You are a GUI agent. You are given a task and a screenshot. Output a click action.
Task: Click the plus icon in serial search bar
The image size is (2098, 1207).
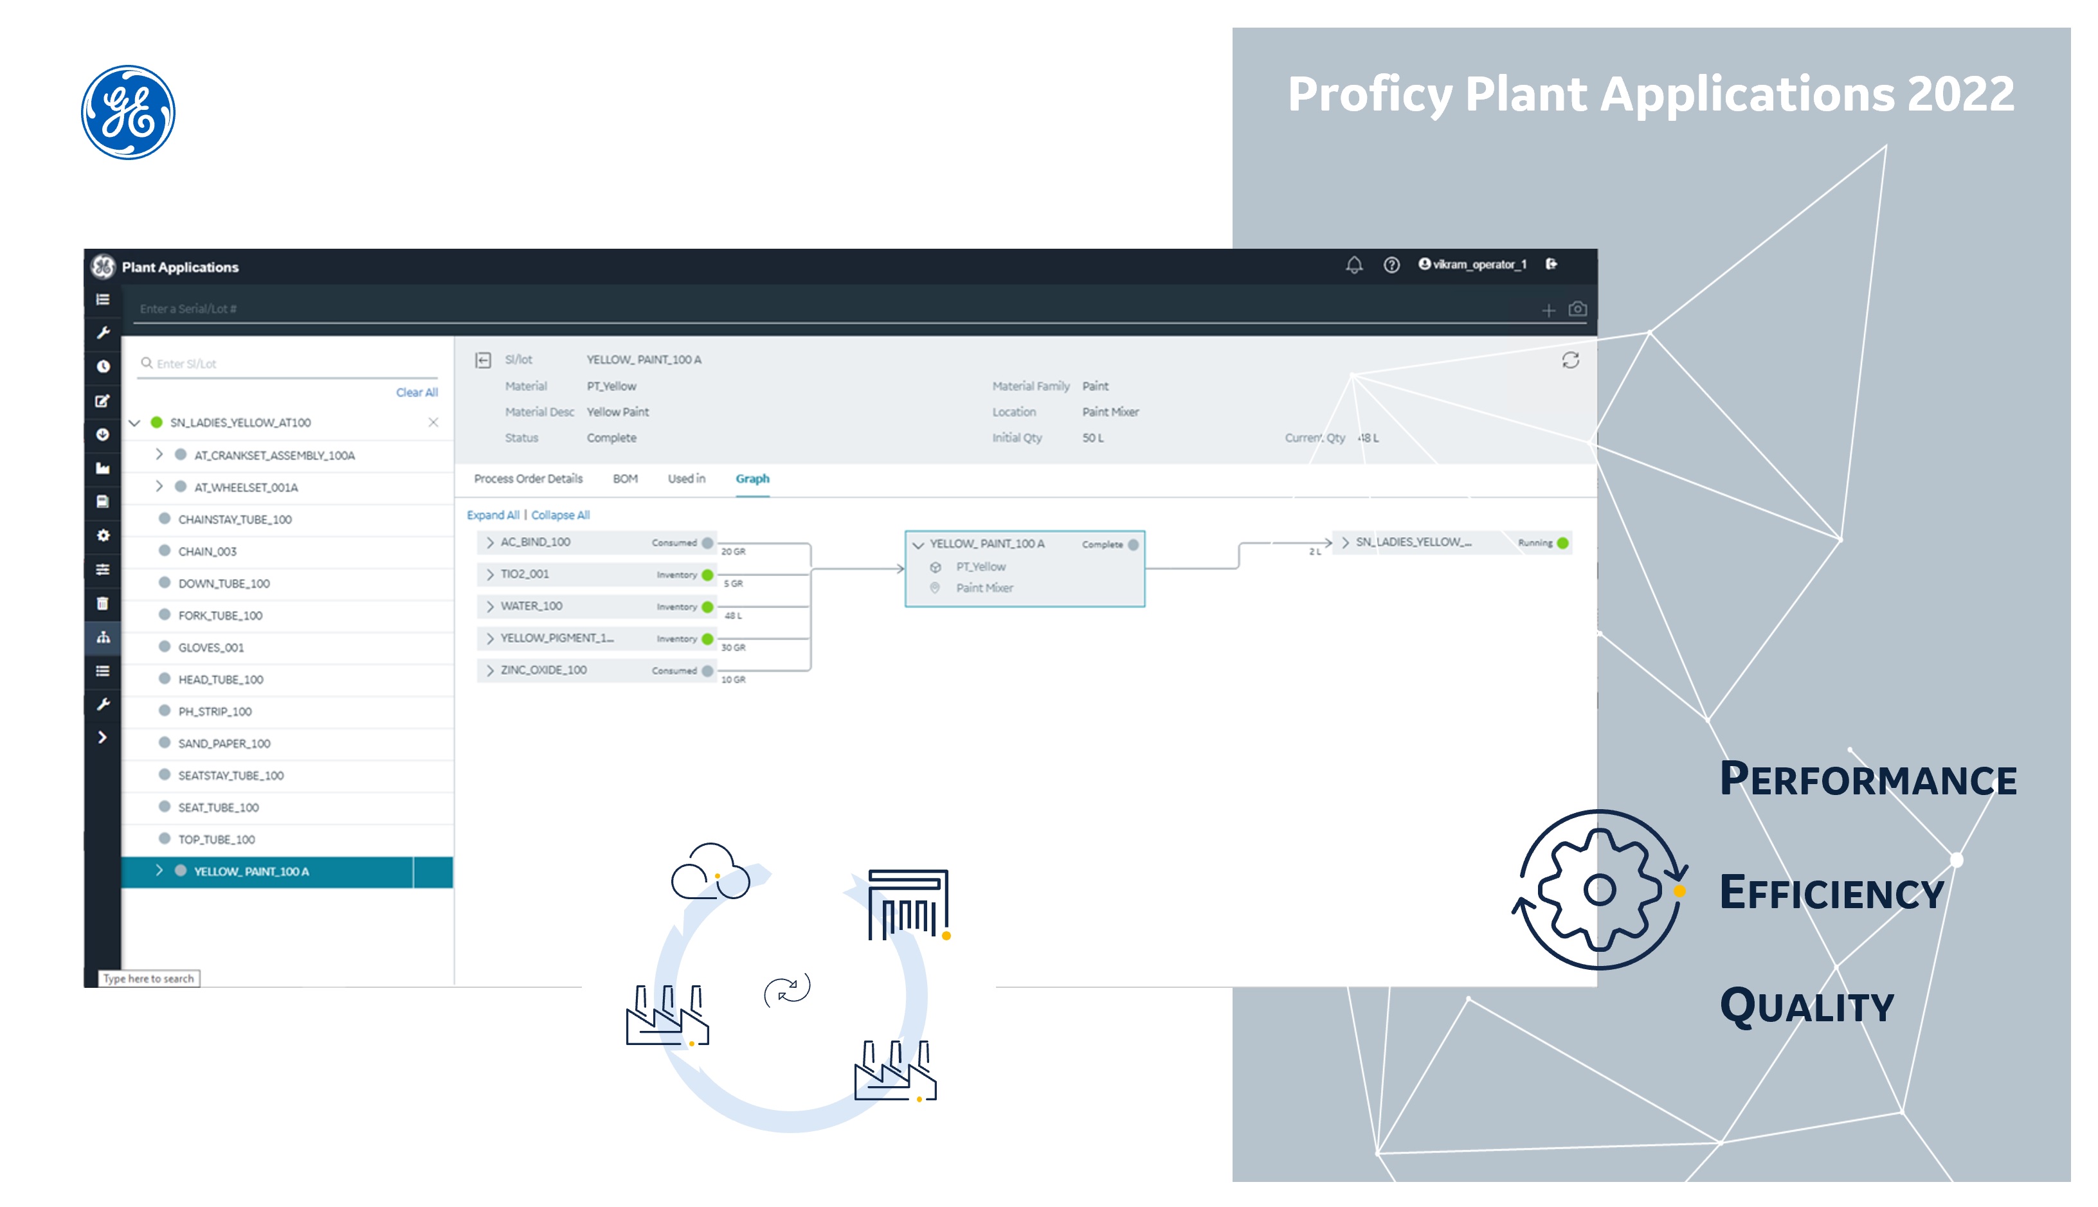pyautogui.click(x=1548, y=310)
